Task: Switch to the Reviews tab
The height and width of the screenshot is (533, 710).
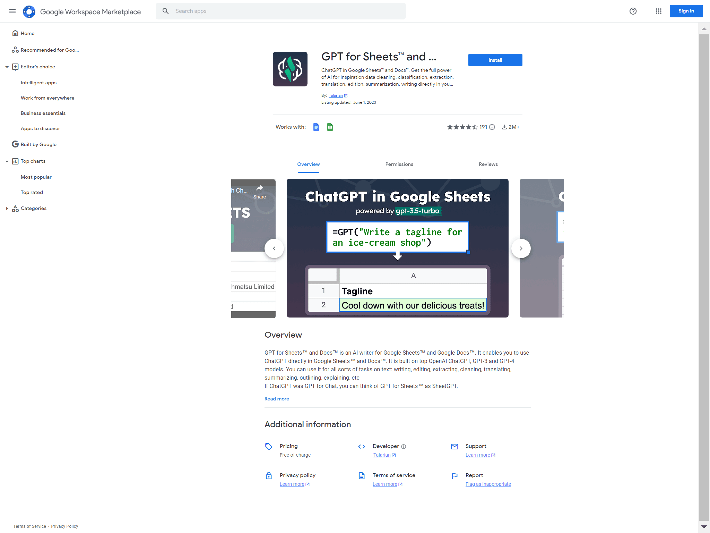Action: 488,164
